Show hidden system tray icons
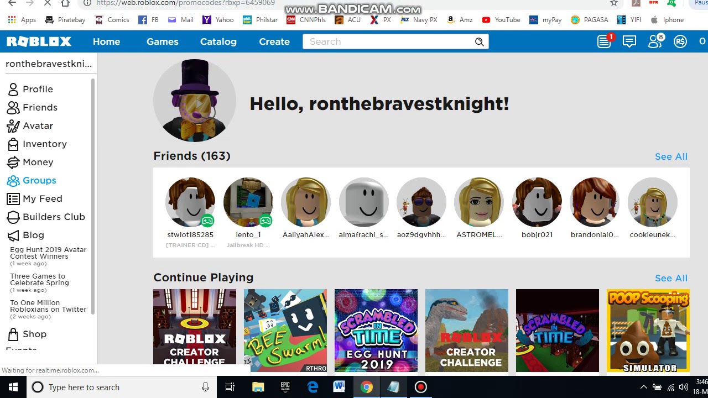The height and width of the screenshot is (398, 708). point(643,387)
